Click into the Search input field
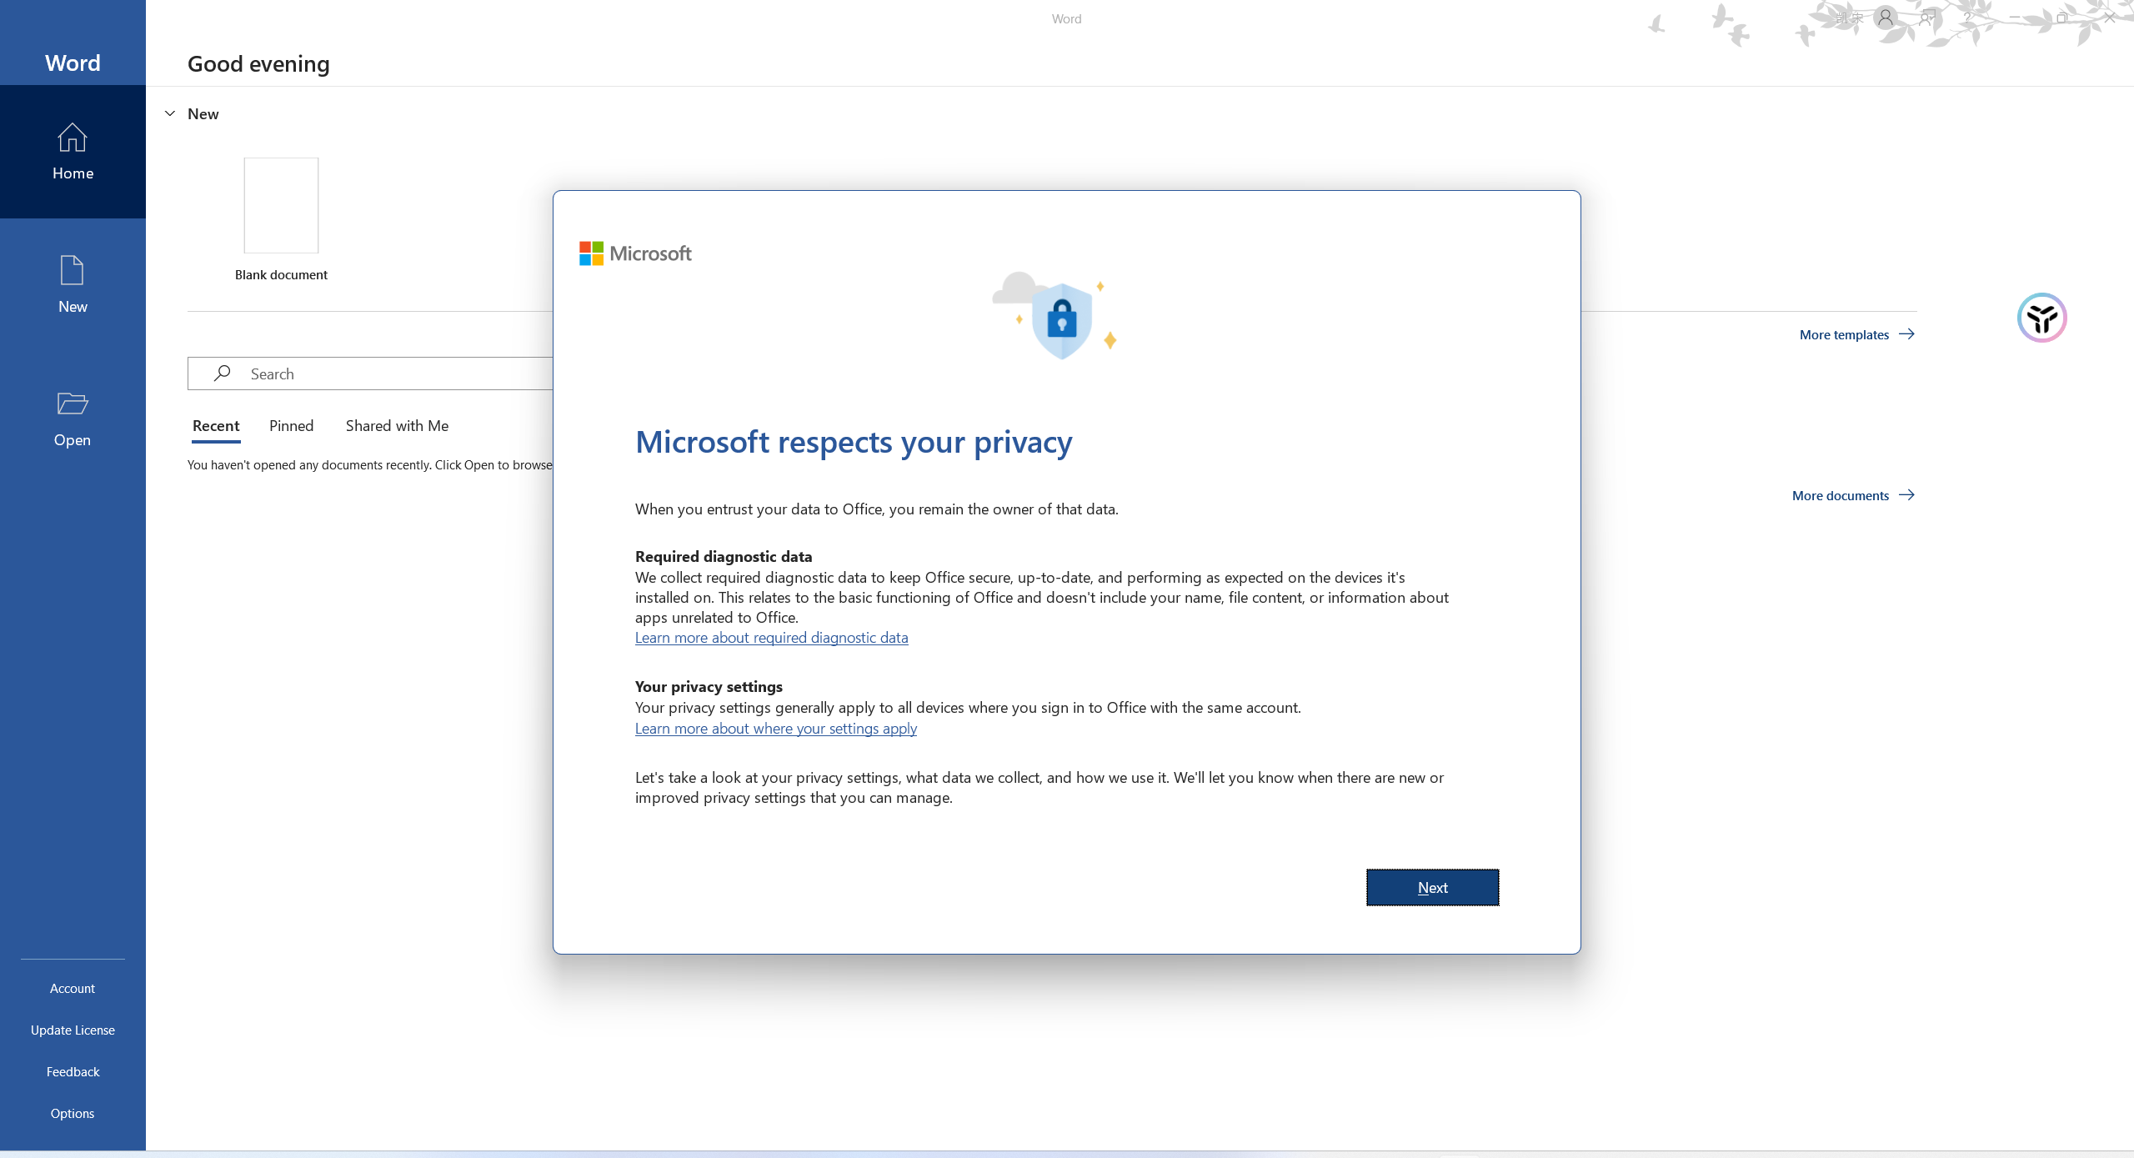 (392, 374)
